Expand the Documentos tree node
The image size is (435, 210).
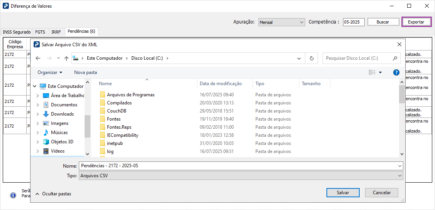(38, 105)
